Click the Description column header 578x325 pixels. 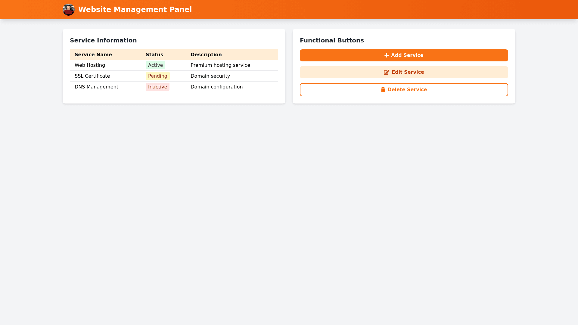coord(206,55)
